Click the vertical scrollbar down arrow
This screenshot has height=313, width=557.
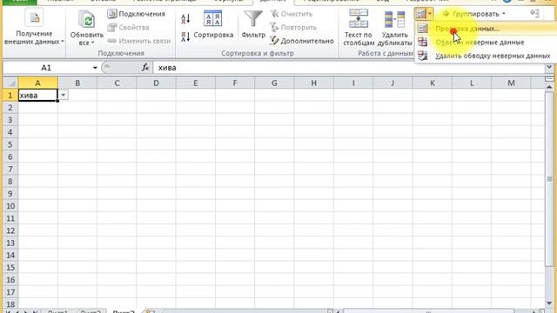(549, 303)
